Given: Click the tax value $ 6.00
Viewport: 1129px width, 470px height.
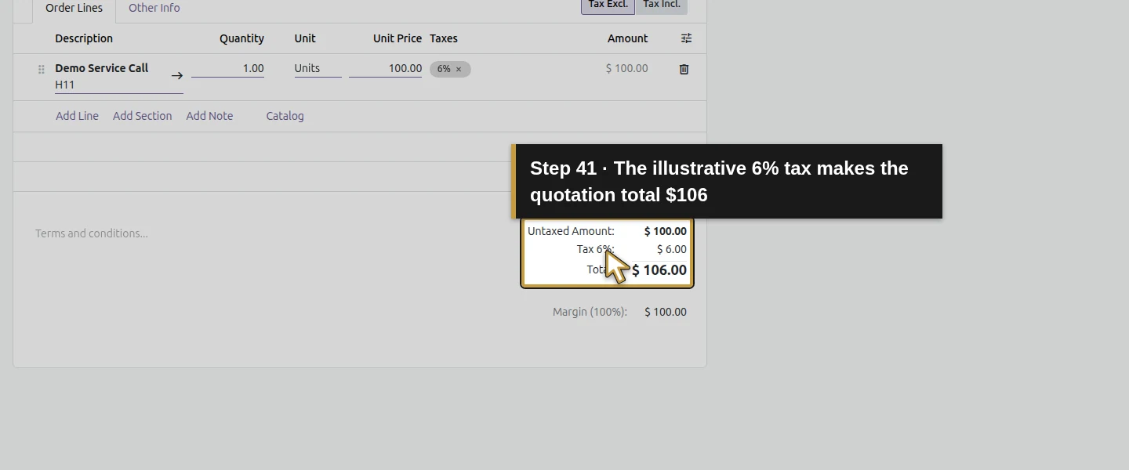Looking at the screenshot, I should pos(671,249).
